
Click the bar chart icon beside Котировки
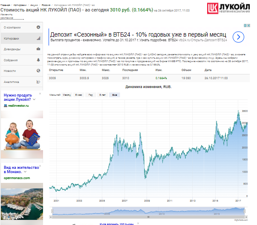[38, 38]
